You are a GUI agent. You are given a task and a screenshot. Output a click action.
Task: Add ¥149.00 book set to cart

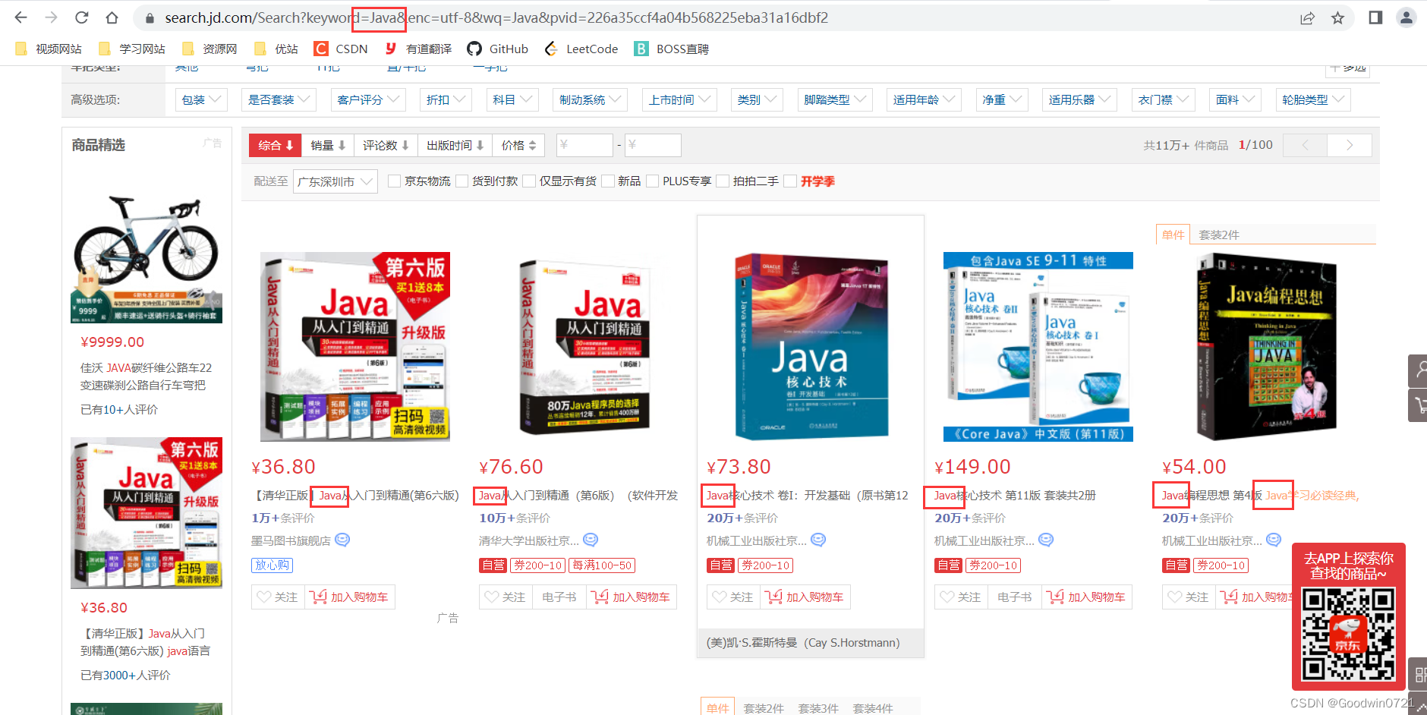pos(1087,597)
